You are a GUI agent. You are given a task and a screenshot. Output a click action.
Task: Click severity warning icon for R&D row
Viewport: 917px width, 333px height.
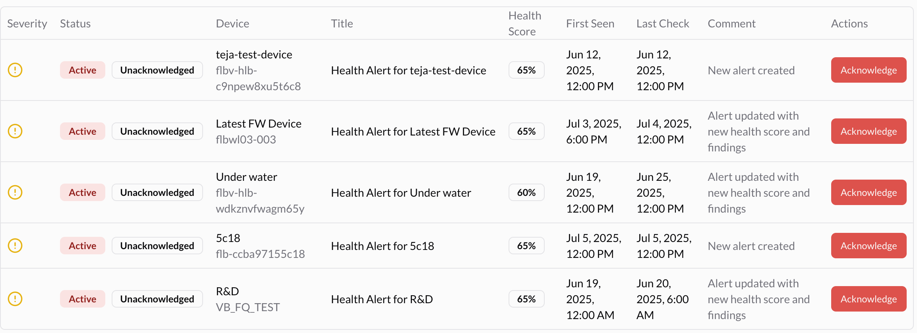[15, 299]
